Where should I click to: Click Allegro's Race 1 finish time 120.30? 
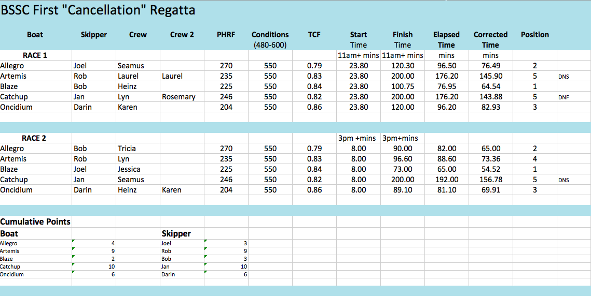[x=402, y=66]
